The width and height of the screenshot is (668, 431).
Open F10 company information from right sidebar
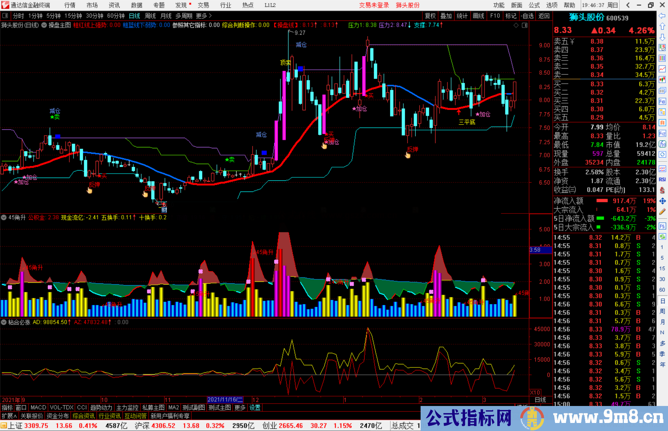point(662,100)
